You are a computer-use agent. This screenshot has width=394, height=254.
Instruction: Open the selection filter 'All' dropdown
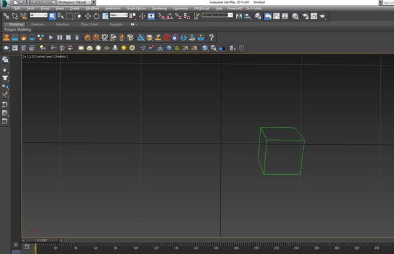click(38, 16)
